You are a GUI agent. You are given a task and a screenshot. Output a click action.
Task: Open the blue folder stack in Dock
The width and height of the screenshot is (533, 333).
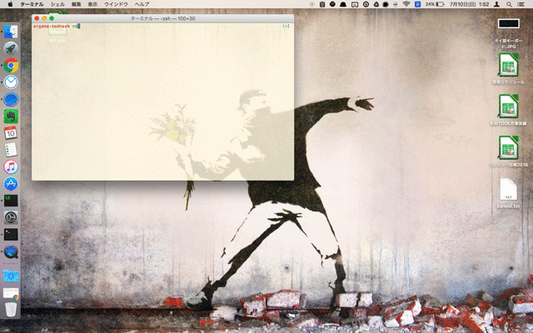11,276
